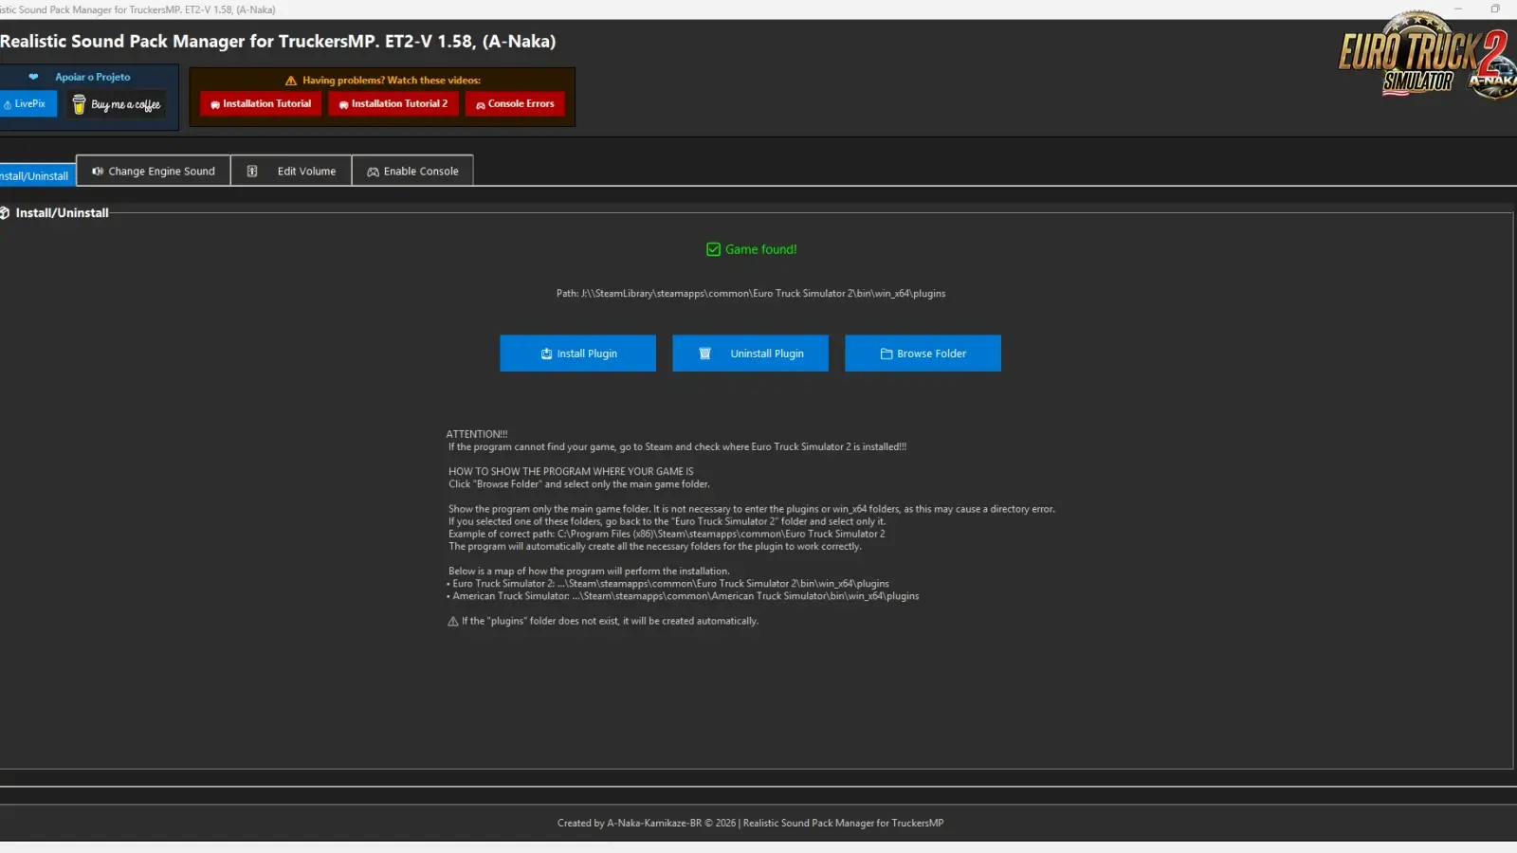Click the Install Plugin button
This screenshot has height=853, width=1517.
coord(578,354)
